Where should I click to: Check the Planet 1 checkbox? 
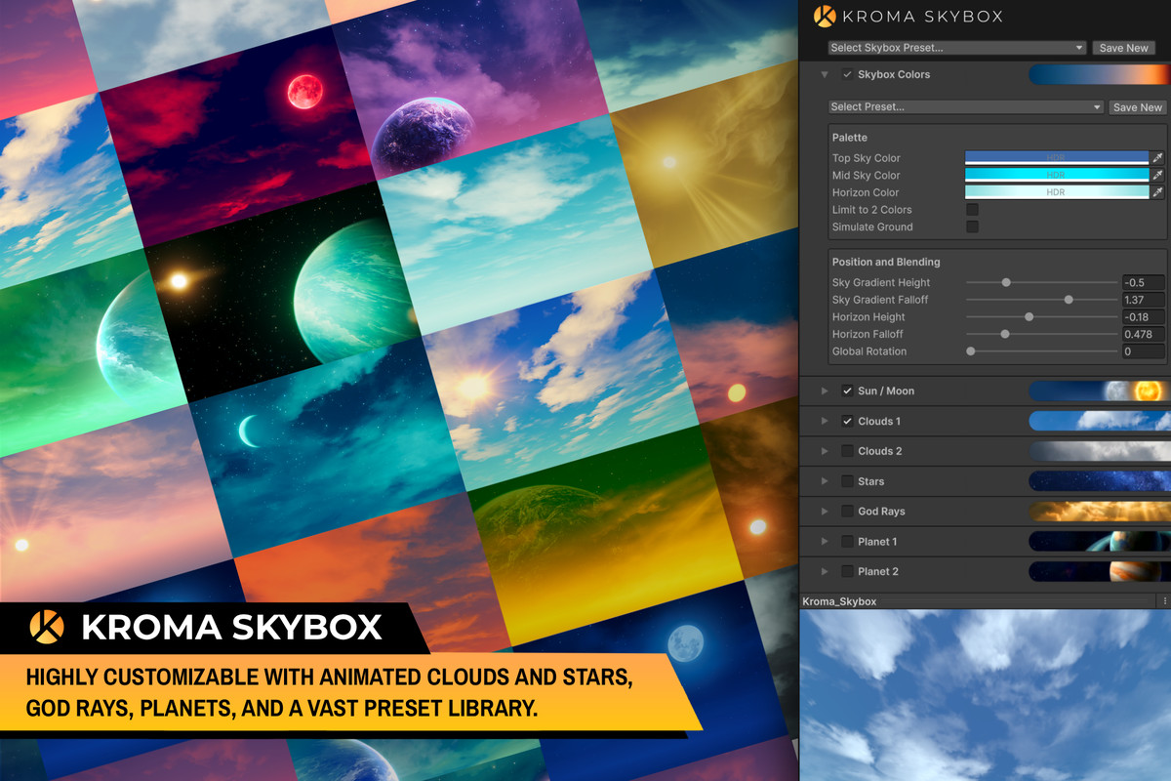coord(847,542)
